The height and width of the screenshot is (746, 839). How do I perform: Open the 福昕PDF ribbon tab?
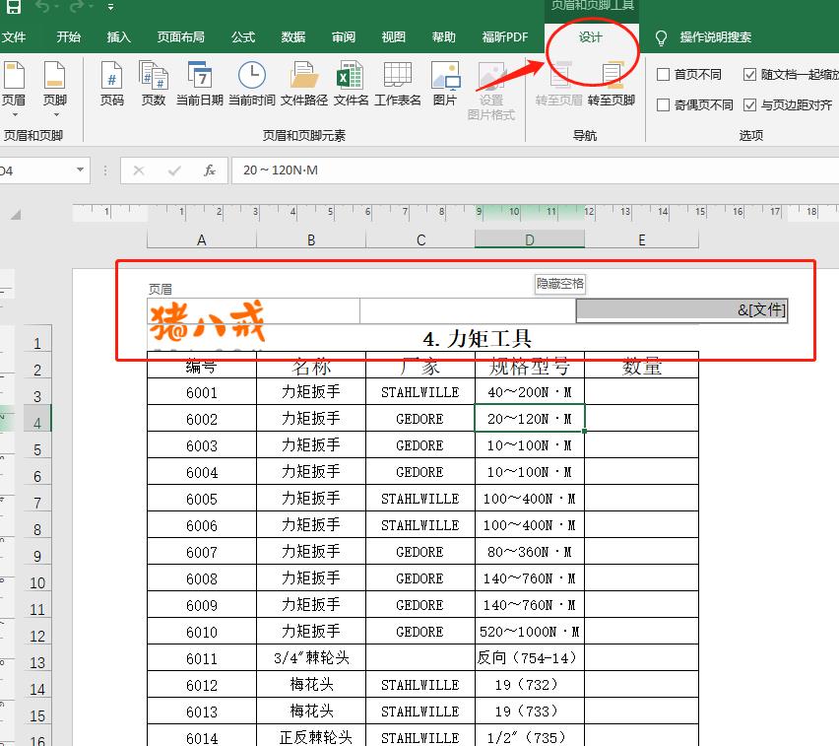504,37
